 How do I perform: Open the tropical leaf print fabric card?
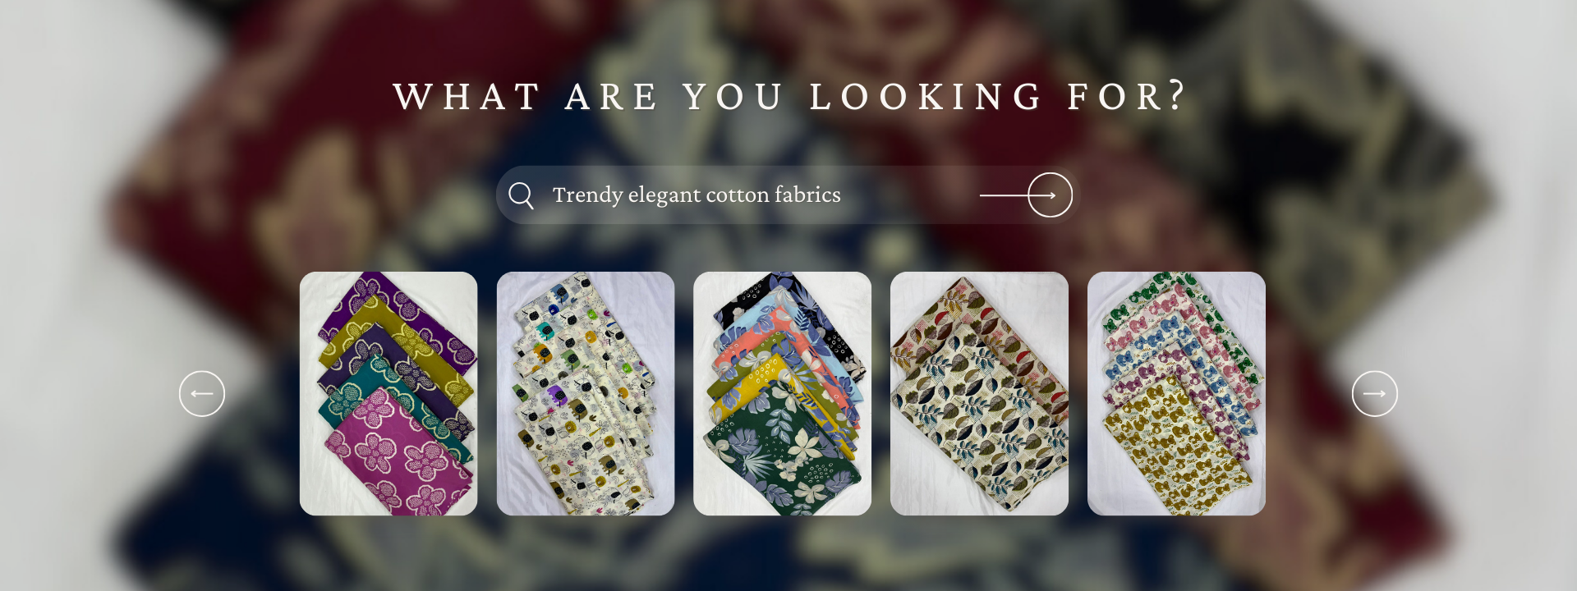pos(782,394)
